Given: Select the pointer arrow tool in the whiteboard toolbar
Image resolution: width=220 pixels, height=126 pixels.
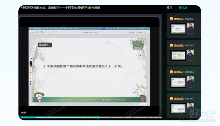Looking at the screenshot, I should click(31, 56).
